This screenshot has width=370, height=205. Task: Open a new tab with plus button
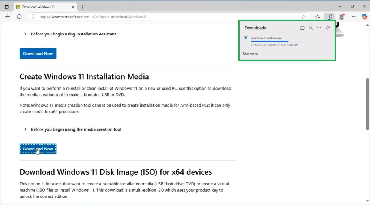click(x=83, y=7)
